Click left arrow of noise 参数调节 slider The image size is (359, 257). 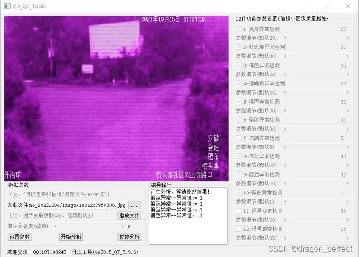(x=285, y=111)
